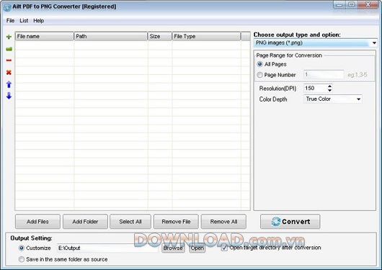Click the red minus remove icon
The height and width of the screenshot is (270, 382).
[x=9, y=60]
